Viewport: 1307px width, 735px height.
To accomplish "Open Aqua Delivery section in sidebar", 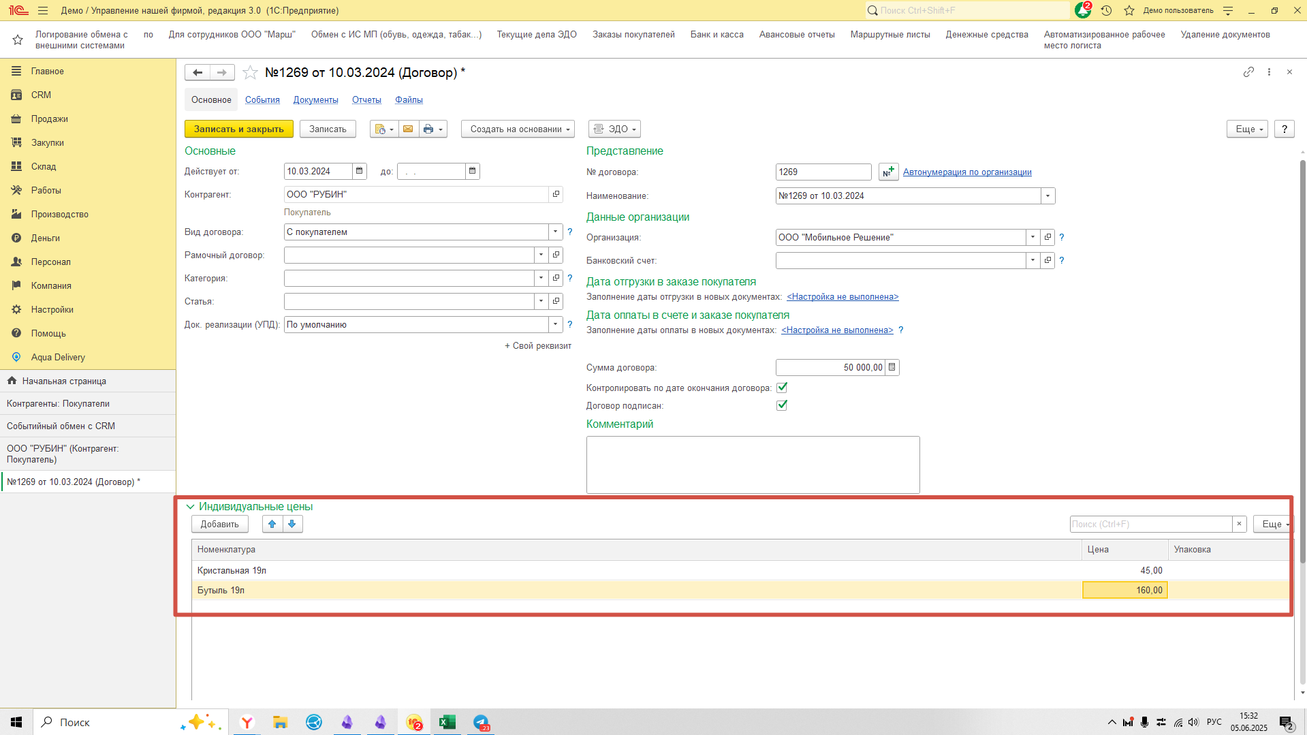I will click(x=58, y=357).
